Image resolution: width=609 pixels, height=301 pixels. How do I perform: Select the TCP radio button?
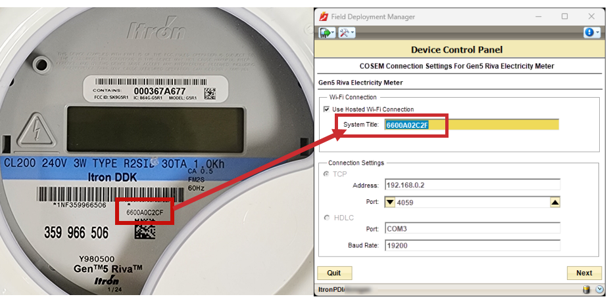326,174
